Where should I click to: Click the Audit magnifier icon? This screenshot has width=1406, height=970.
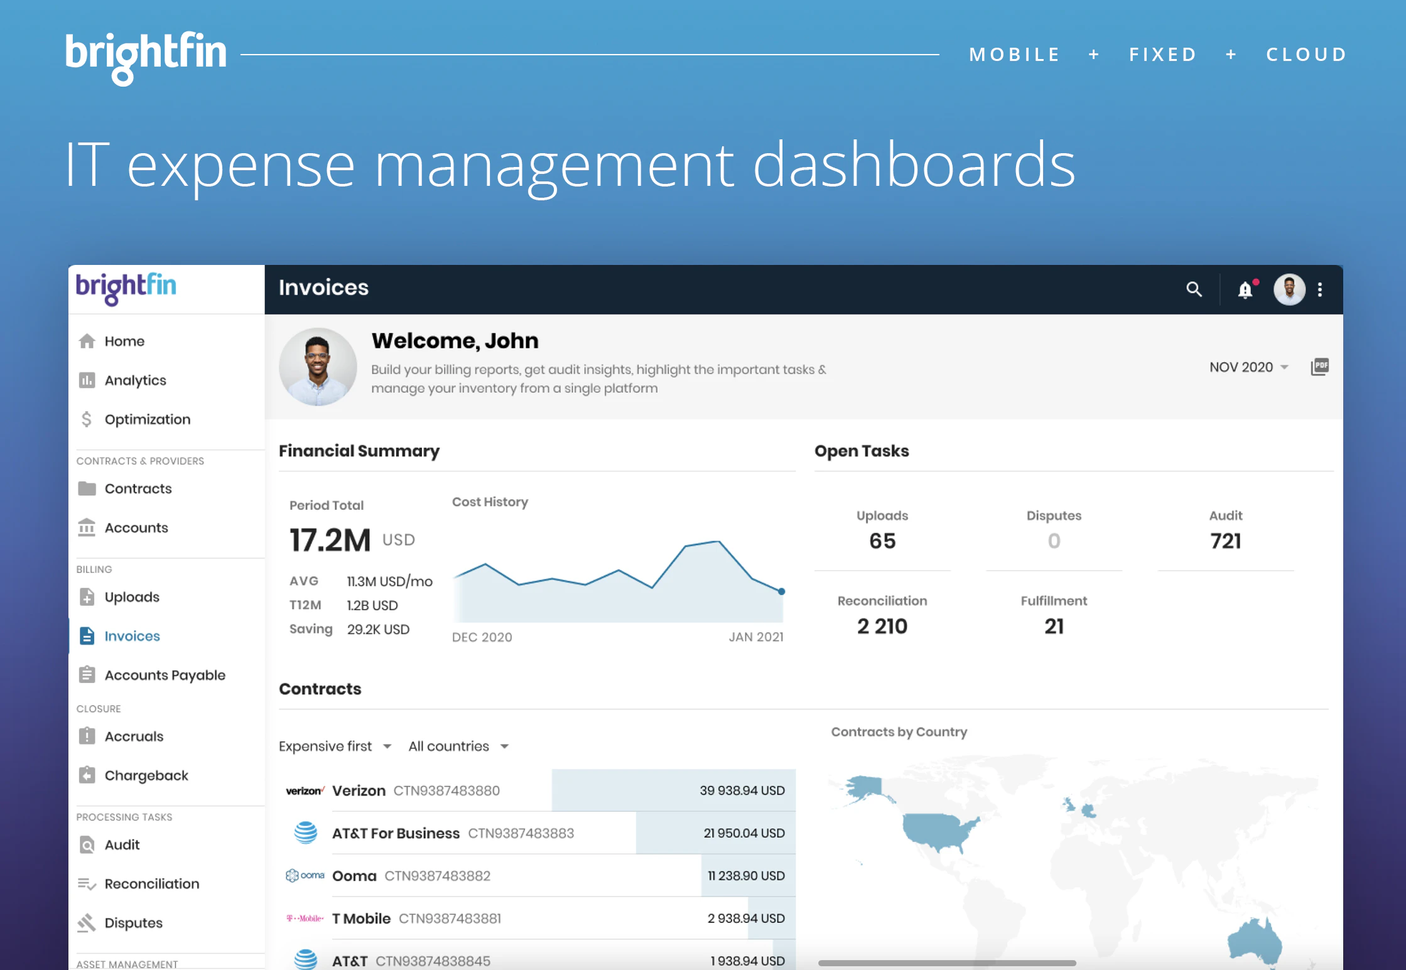click(87, 844)
